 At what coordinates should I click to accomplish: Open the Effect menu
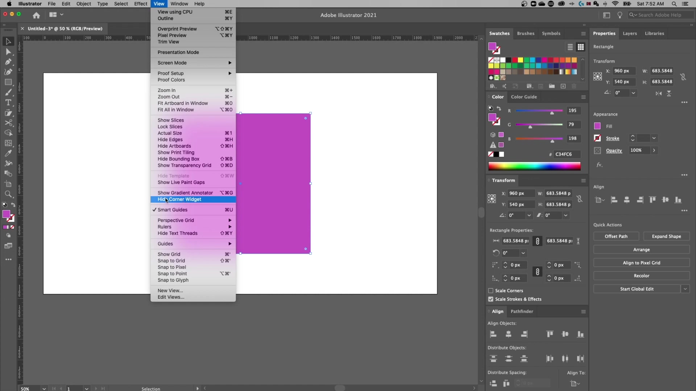coord(141,4)
